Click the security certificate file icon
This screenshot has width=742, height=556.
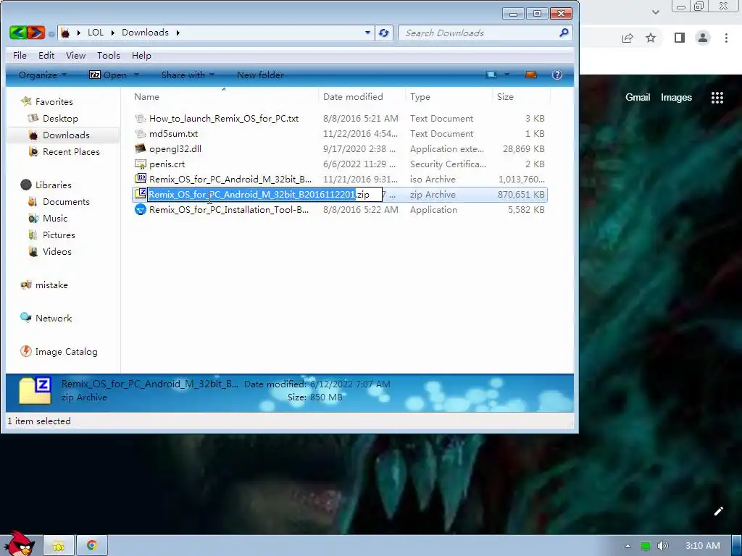(140, 164)
